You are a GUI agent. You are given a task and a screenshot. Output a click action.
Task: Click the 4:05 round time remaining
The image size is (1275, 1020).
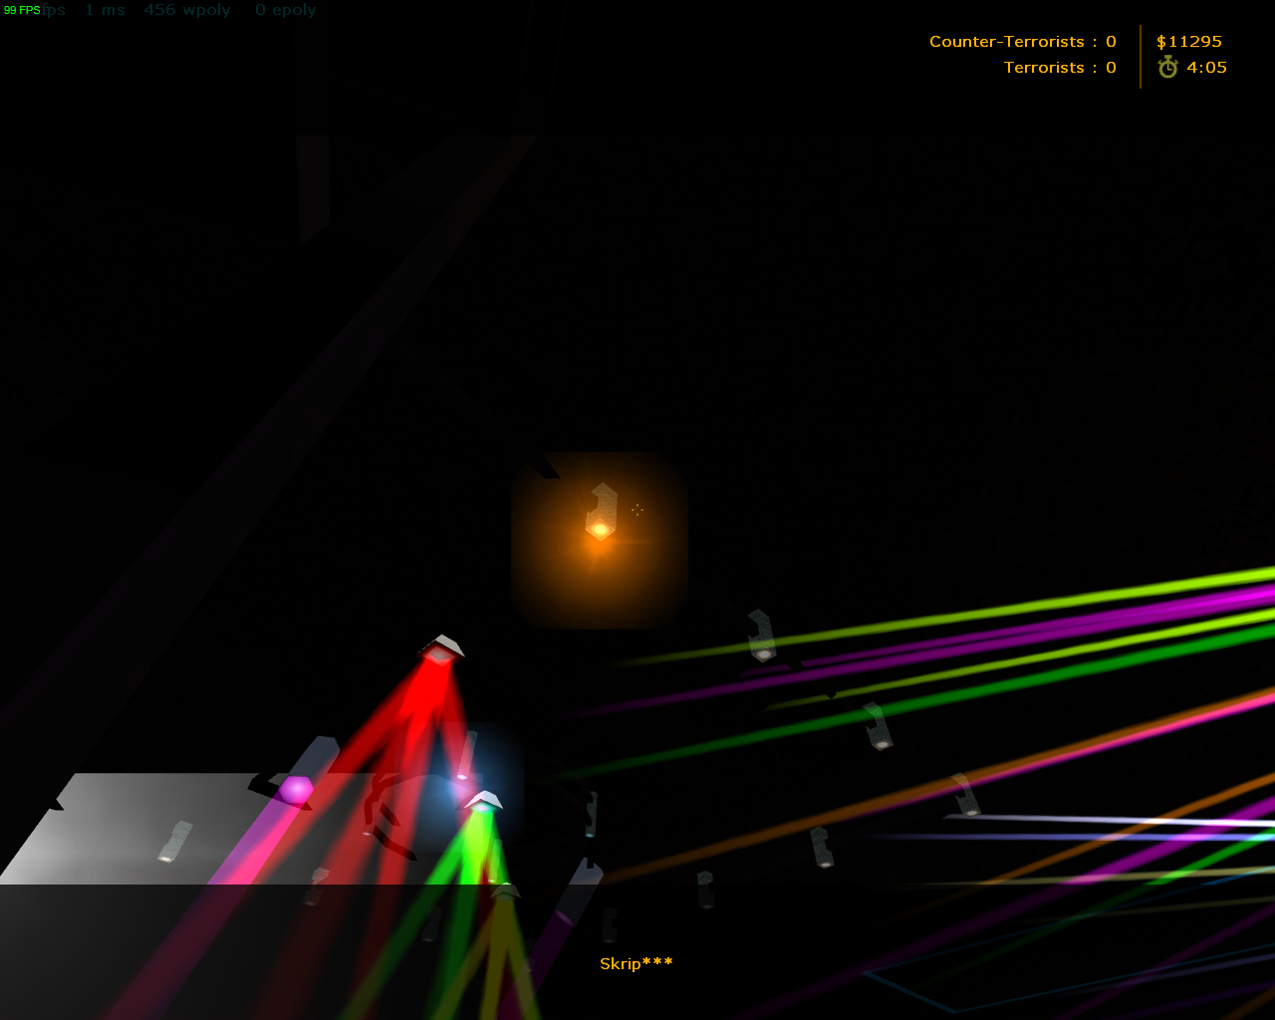tap(1206, 68)
